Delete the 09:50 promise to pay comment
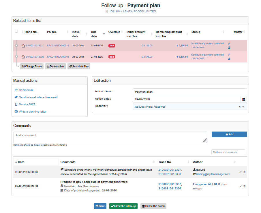261x213 pixels. 244,187
